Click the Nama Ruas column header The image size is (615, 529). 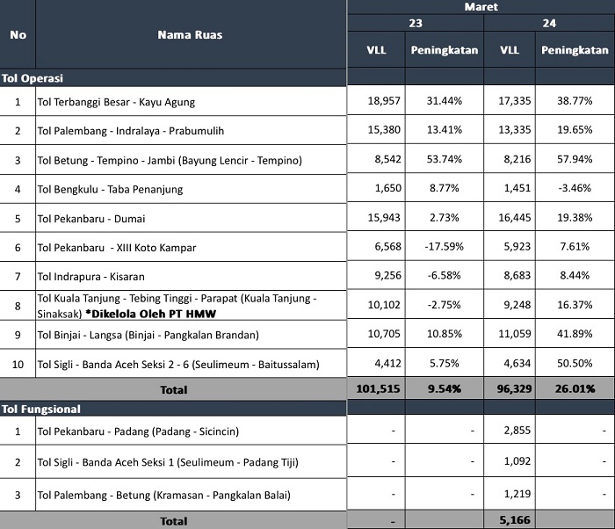click(191, 34)
